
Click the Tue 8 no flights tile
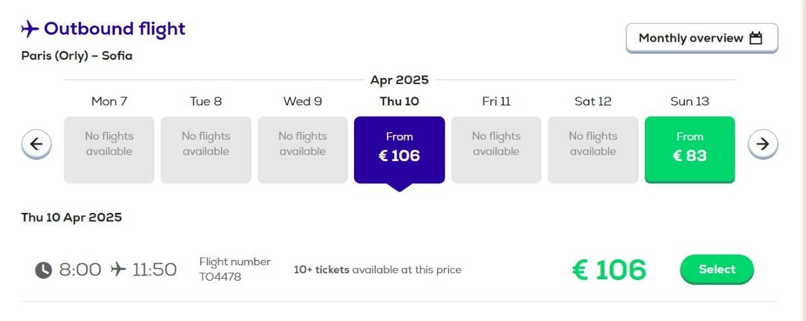(x=206, y=150)
